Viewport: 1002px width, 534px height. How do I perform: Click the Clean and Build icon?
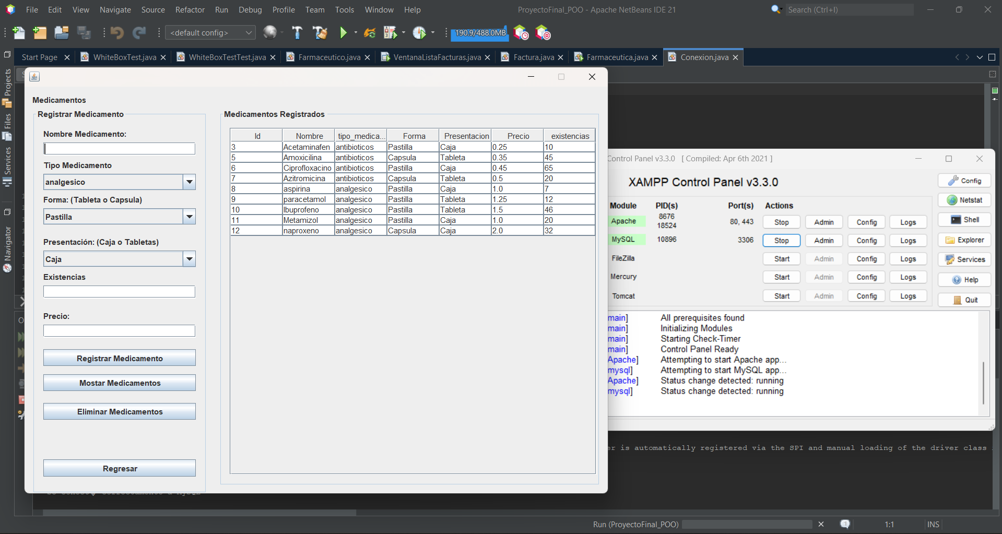pos(320,33)
